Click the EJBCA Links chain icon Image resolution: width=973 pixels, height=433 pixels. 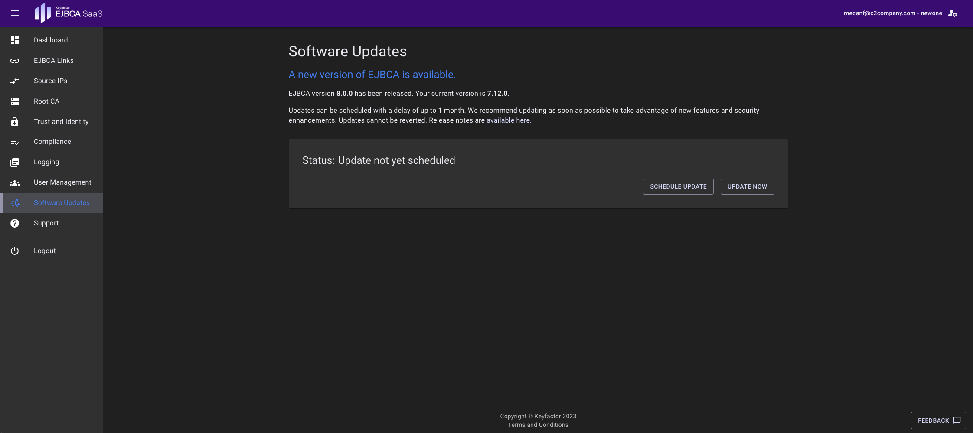pos(15,61)
